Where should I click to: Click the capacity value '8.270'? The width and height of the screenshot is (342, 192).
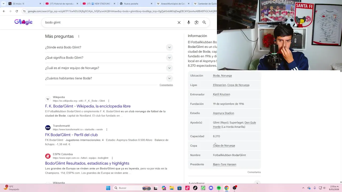coord(216,136)
